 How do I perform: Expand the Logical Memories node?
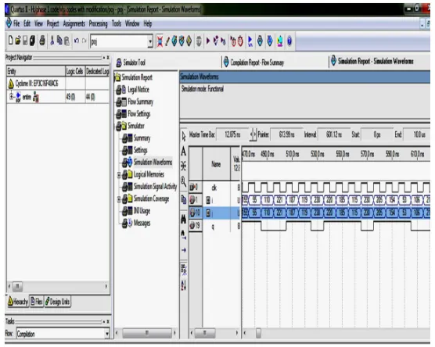coord(119,175)
